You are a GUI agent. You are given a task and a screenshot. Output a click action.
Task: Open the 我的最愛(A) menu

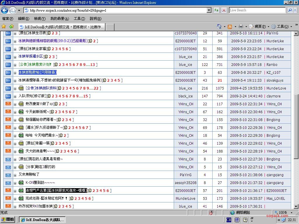pos(60,19)
